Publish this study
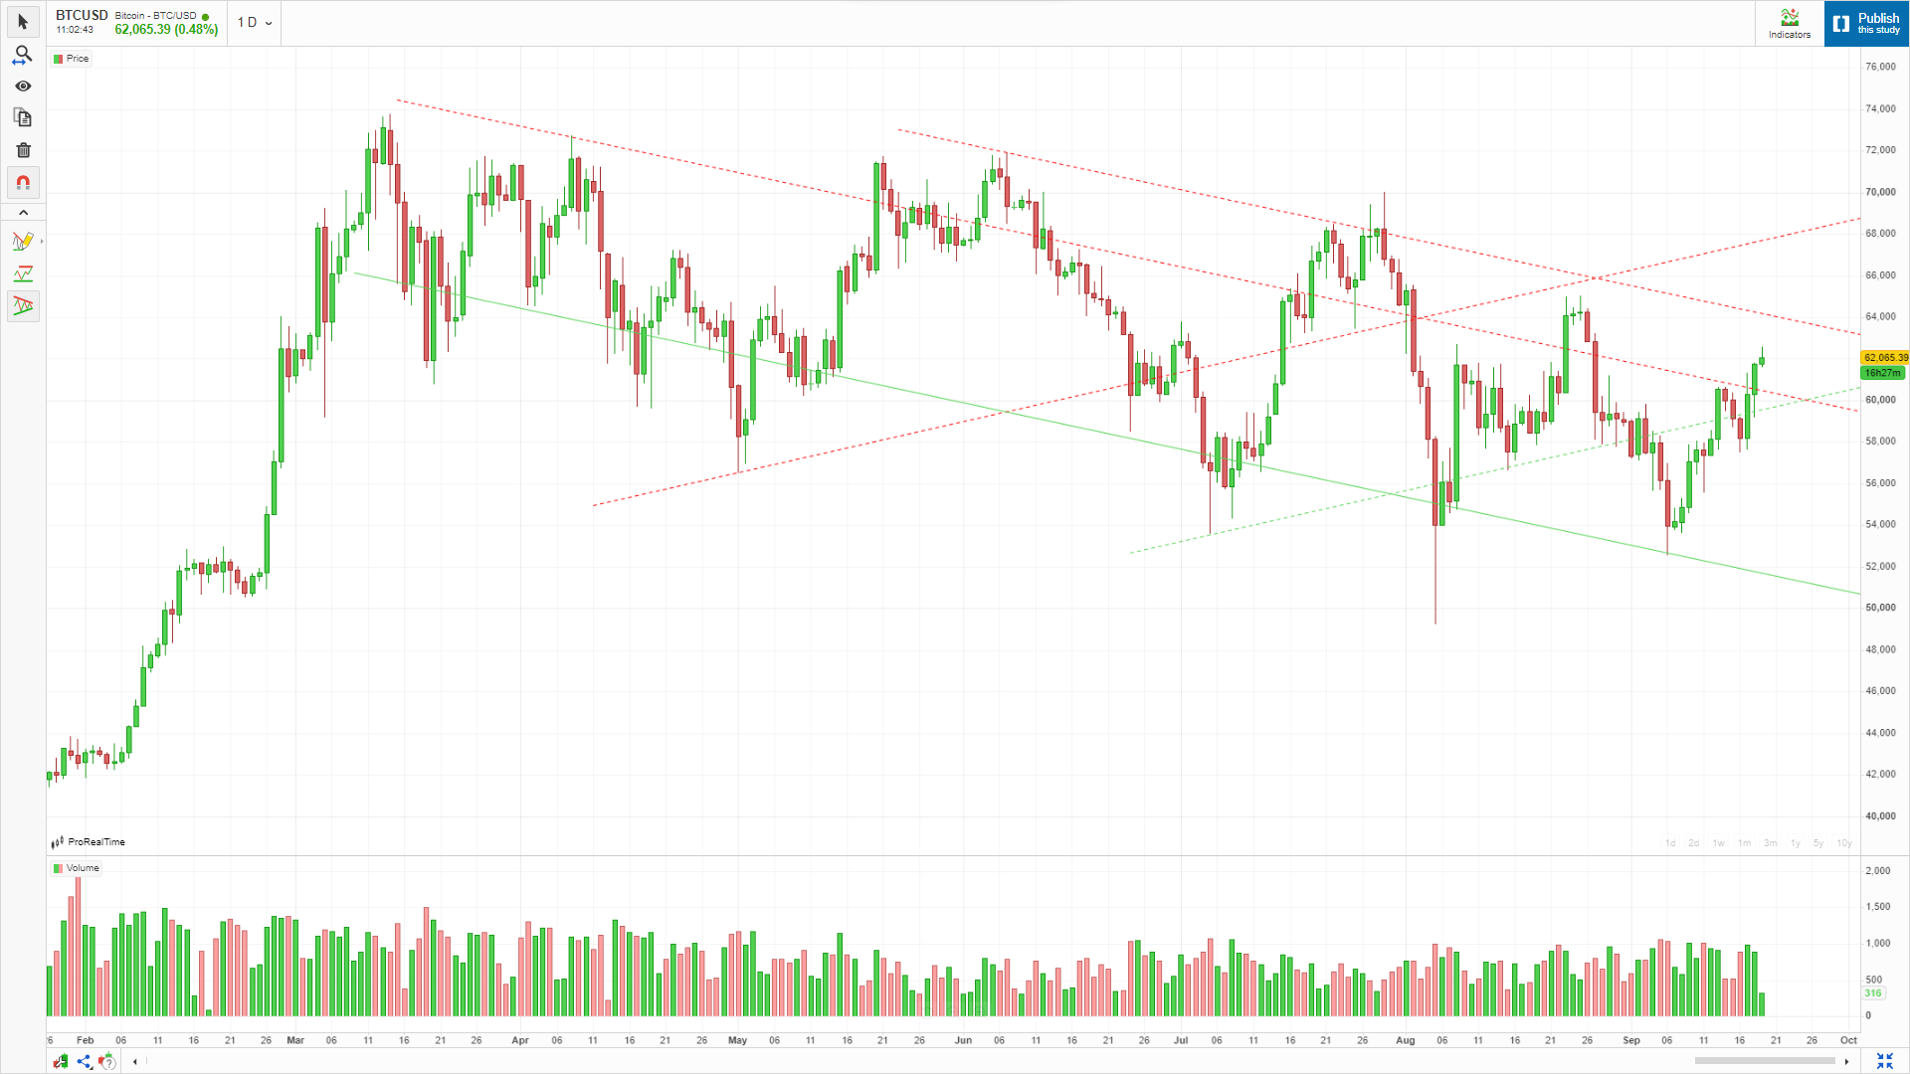The image size is (1910, 1074). (x=1866, y=23)
